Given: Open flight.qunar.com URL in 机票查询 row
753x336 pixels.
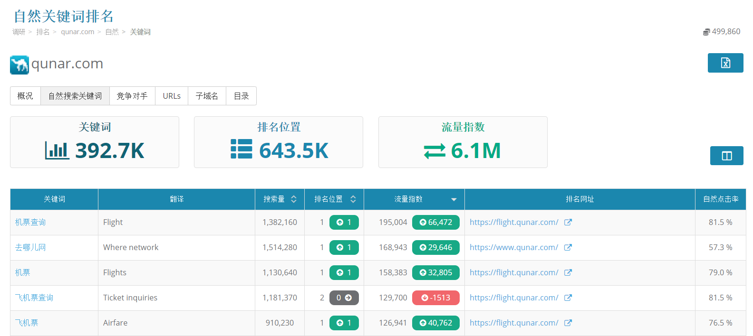Looking at the screenshot, I should tap(514, 222).
